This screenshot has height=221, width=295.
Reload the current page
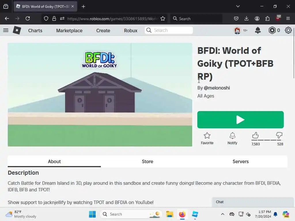[28, 18]
